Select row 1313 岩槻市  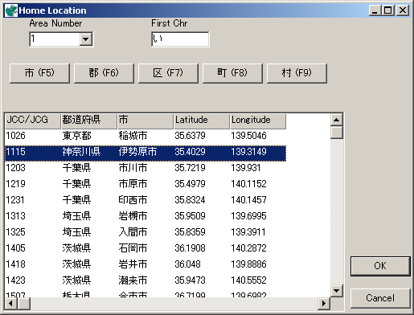tap(146, 216)
